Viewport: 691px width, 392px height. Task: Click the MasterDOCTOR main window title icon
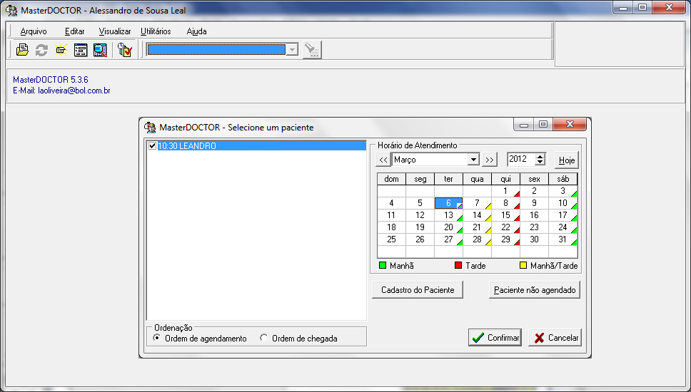pos(11,10)
